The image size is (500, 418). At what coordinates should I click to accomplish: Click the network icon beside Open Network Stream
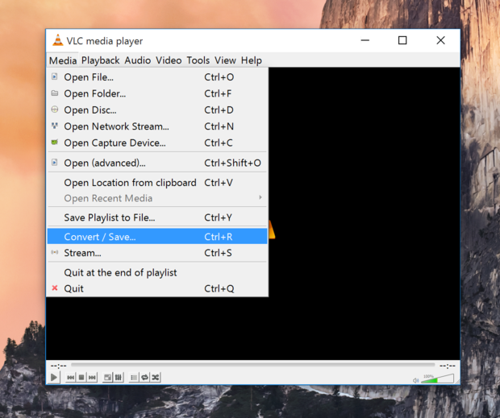(55, 126)
